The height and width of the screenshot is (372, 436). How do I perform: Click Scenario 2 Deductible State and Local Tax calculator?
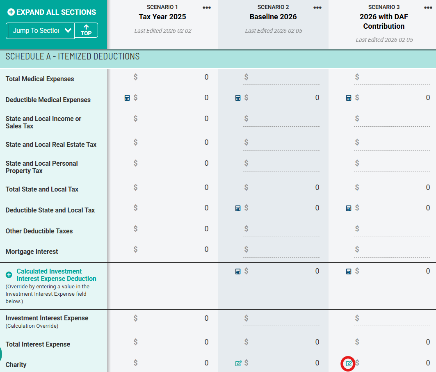(238, 208)
